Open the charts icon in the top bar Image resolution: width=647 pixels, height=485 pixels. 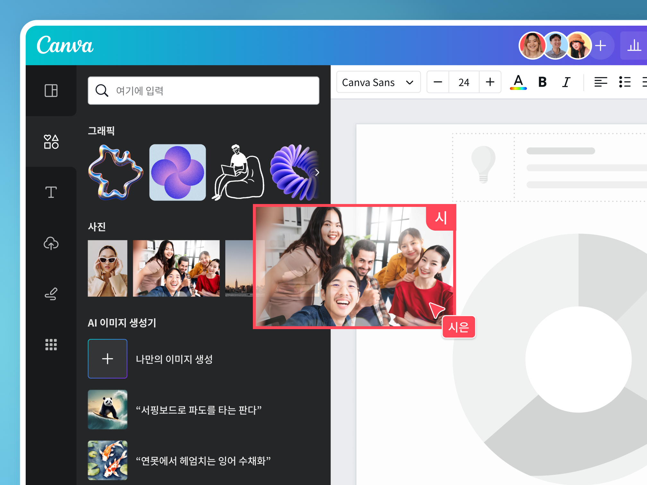coord(634,46)
